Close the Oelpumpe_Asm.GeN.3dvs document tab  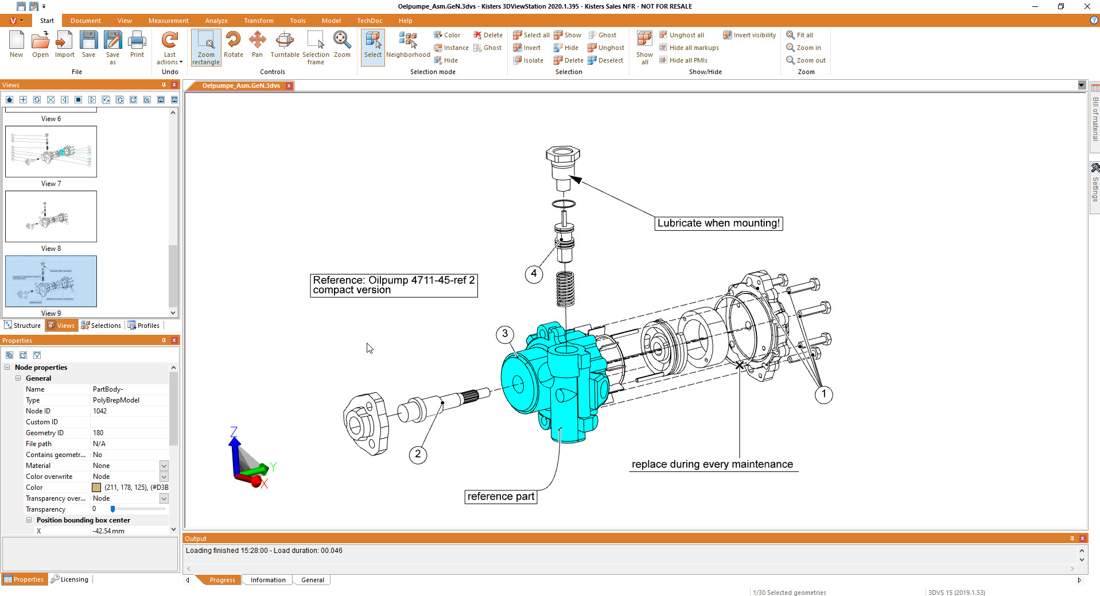[289, 86]
